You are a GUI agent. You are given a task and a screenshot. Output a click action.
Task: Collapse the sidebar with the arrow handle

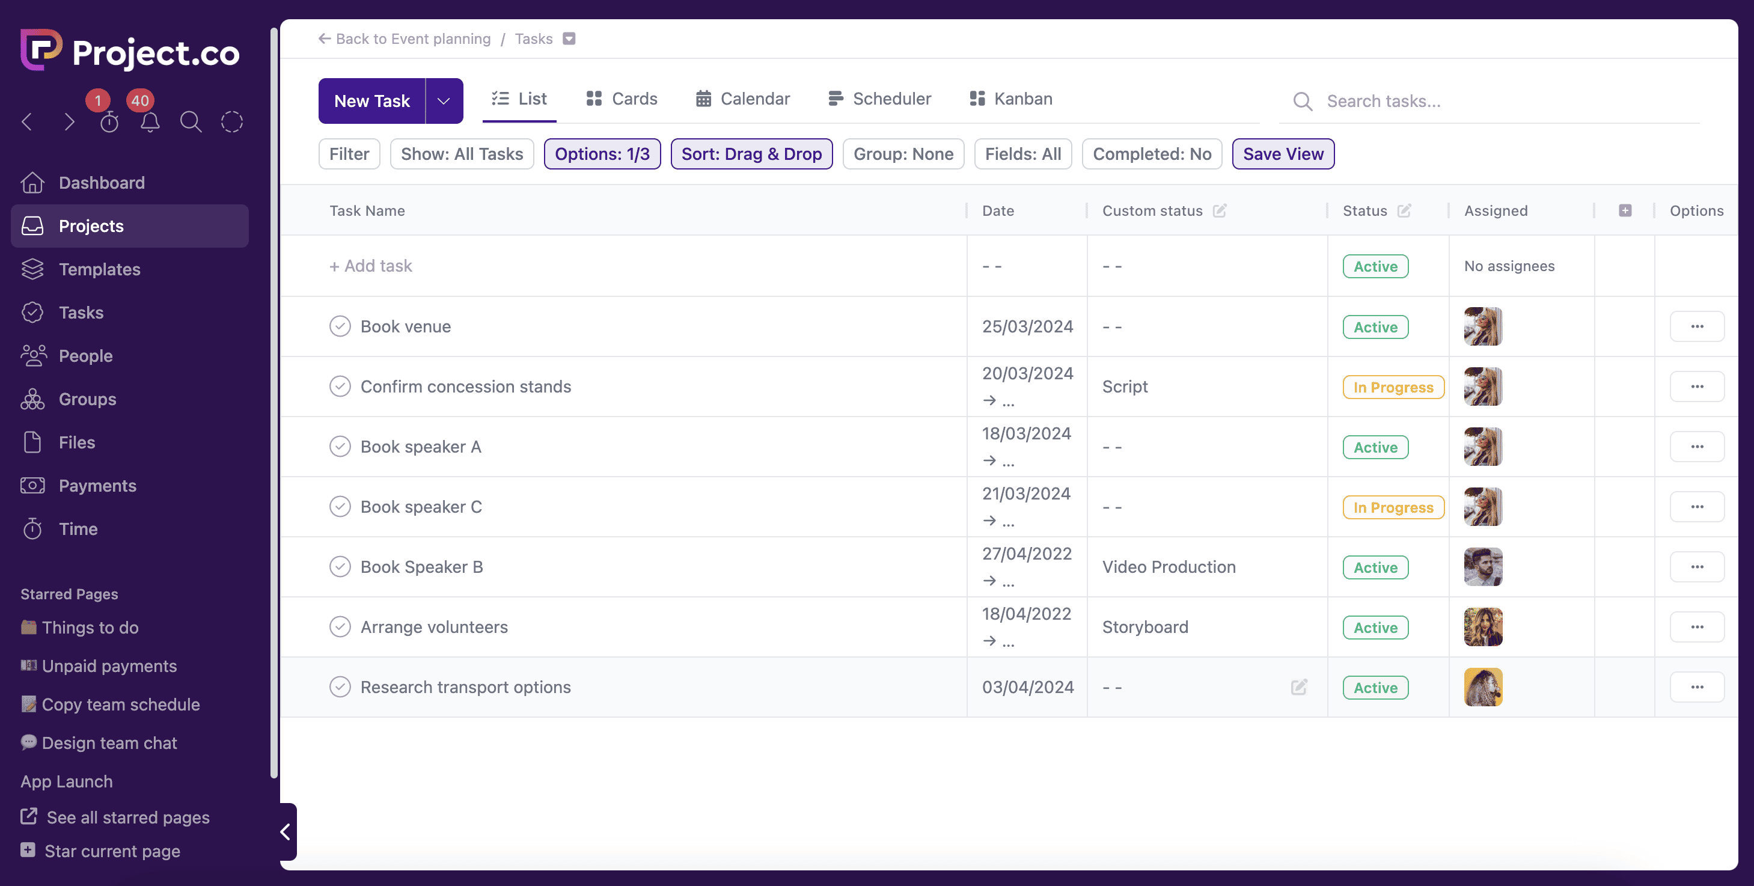[286, 831]
